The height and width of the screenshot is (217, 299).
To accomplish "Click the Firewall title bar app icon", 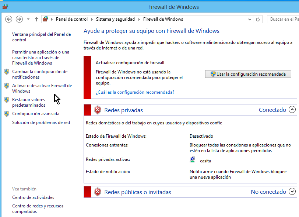I will [5, 7].
